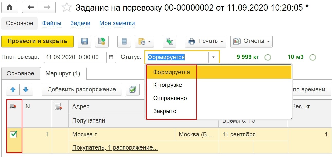Save document using the floppy disk icon
Viewport: 332px width, 157px height.
tap(84, 41)
